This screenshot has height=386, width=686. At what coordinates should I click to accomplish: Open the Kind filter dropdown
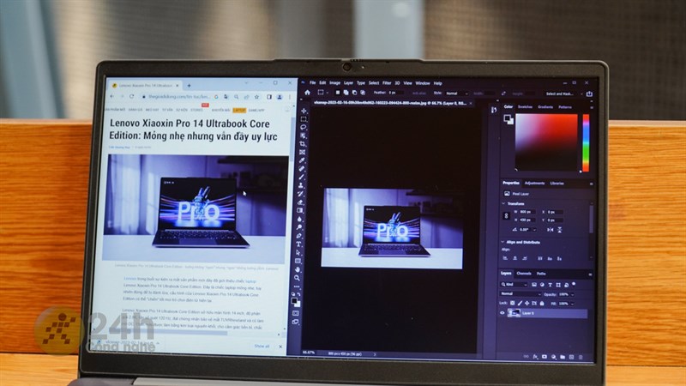[514, 285]
